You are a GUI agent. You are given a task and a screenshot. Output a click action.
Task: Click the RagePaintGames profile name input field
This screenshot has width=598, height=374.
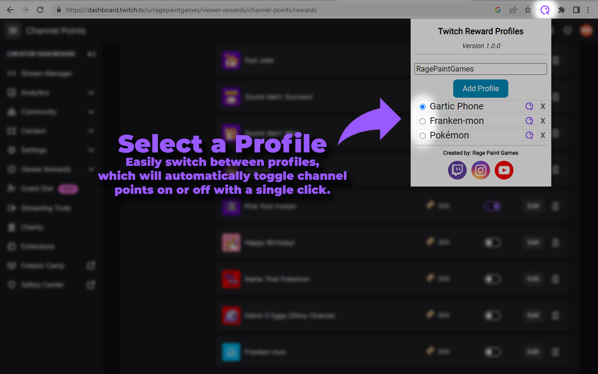(x=480, y=69)
